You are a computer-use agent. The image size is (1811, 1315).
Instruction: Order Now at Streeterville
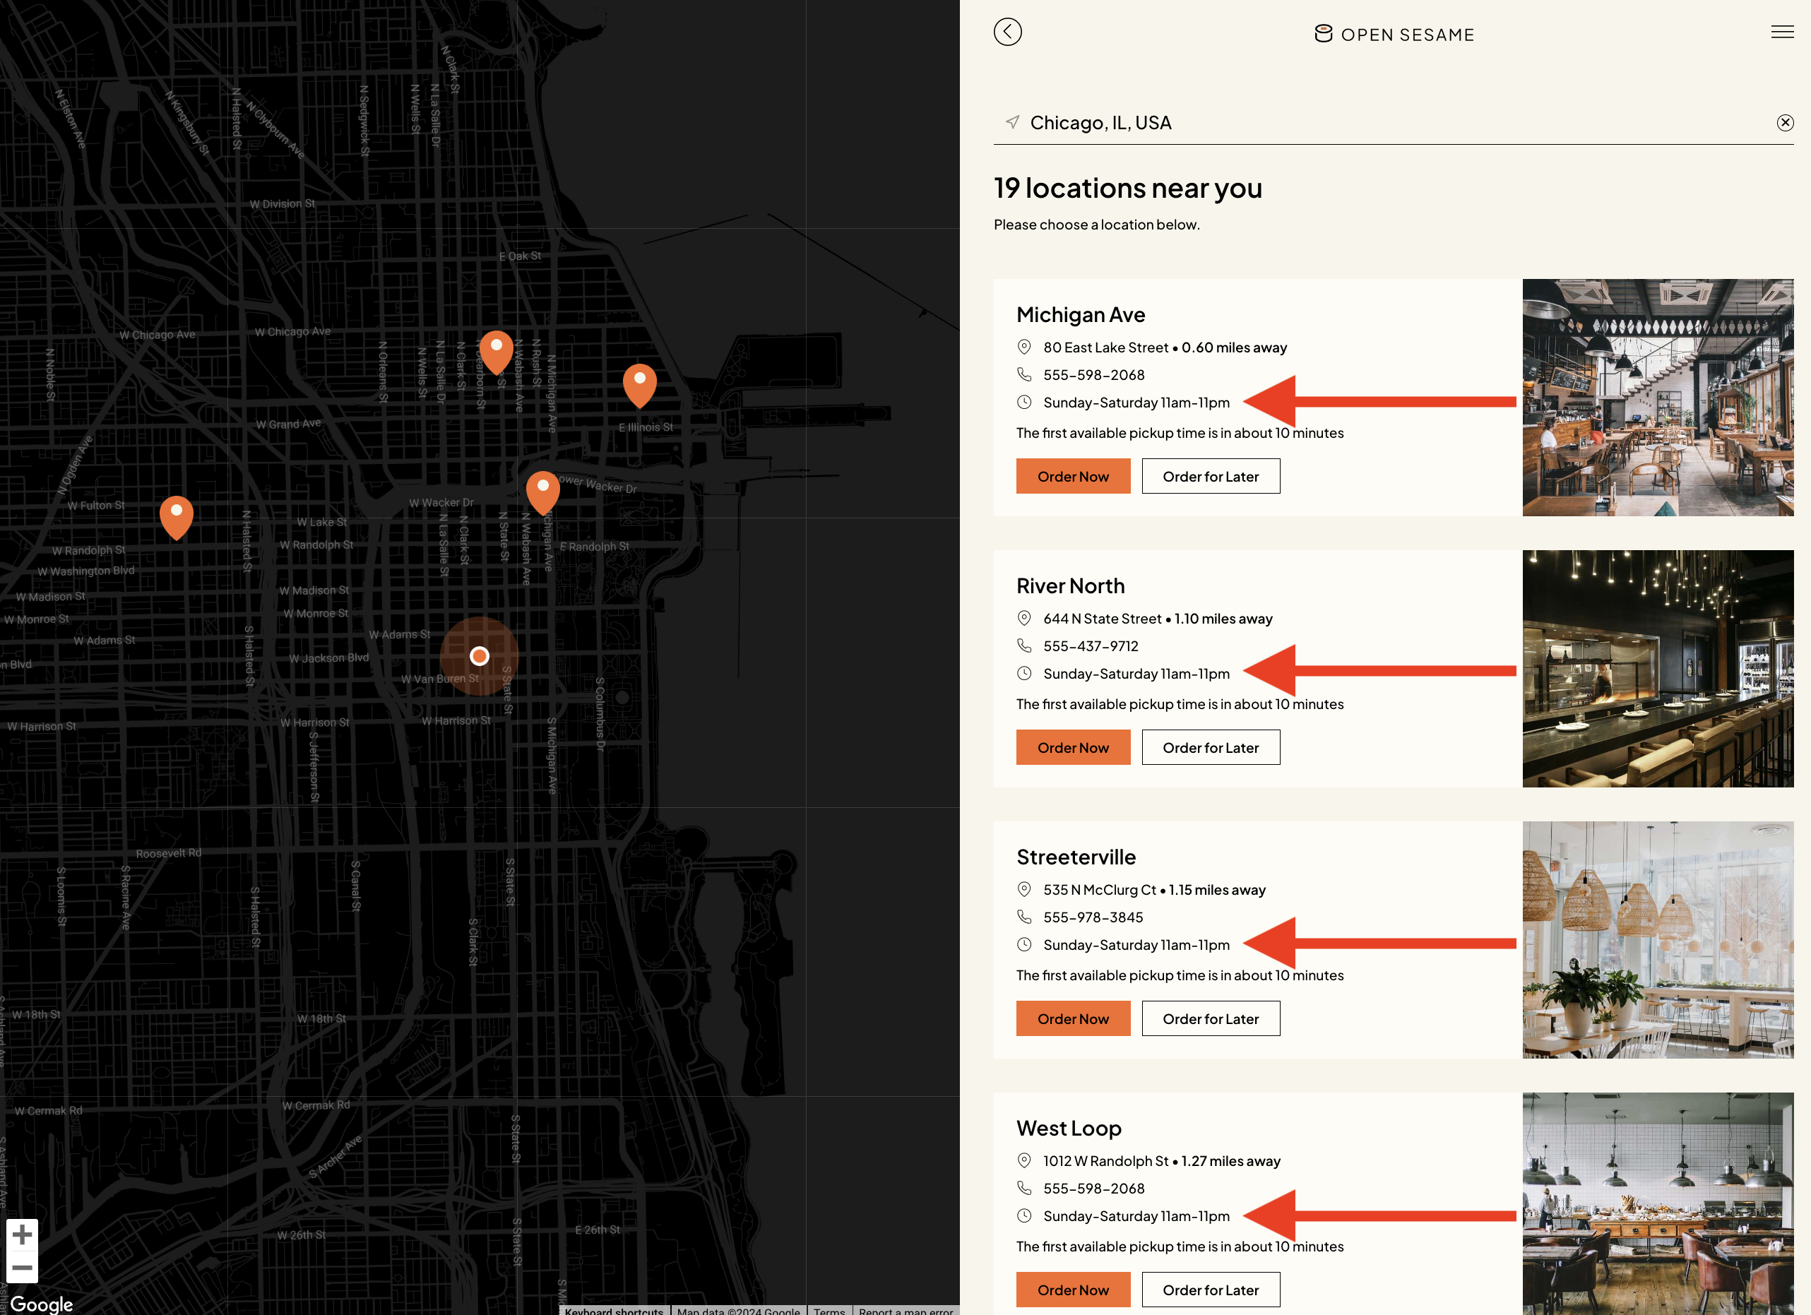click(x=1072, y=1018)
